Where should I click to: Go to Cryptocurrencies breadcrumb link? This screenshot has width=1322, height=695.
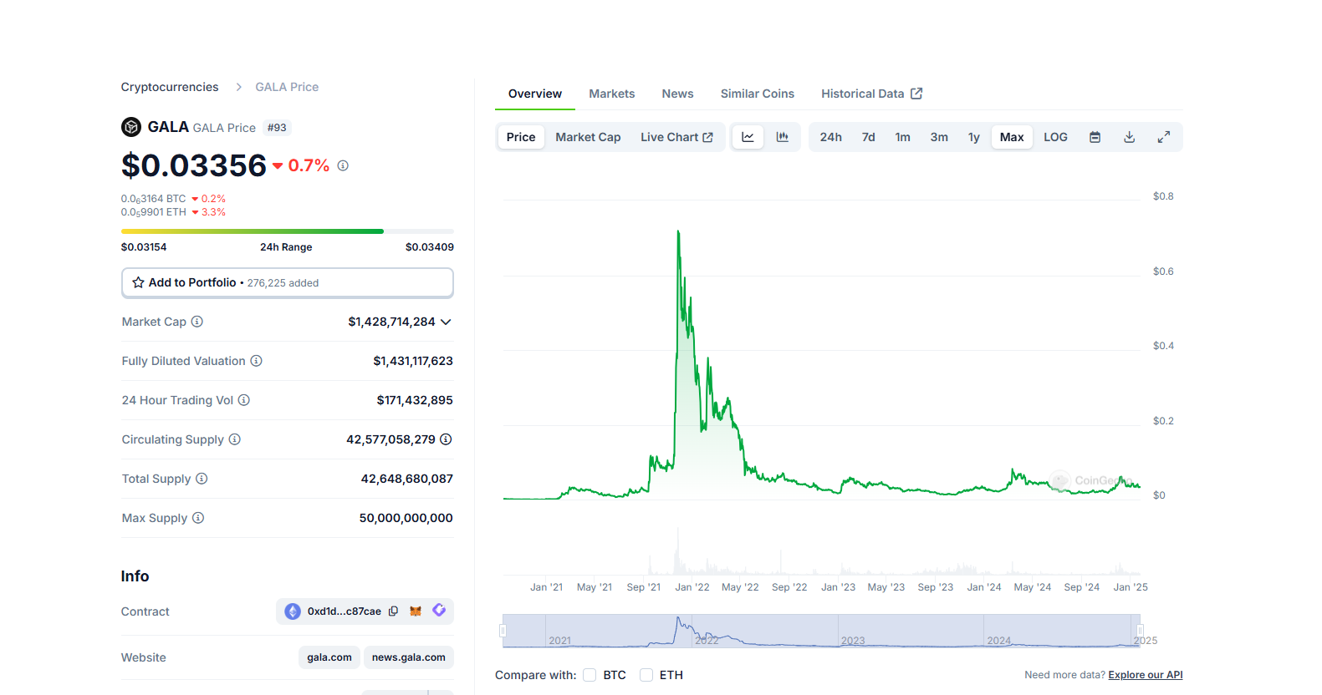[170, 87]
